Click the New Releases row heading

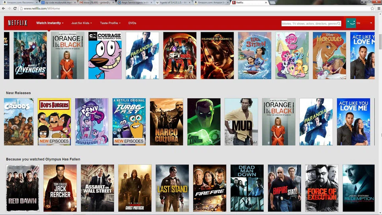tap(18, 93)
